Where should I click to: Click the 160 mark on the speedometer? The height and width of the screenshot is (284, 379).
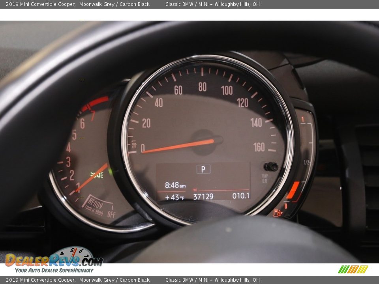click(259, 147)
